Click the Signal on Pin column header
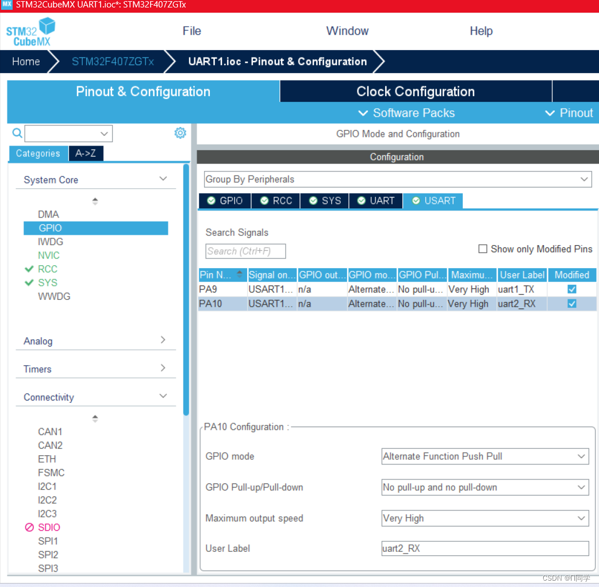 click(x=272, y=275)
